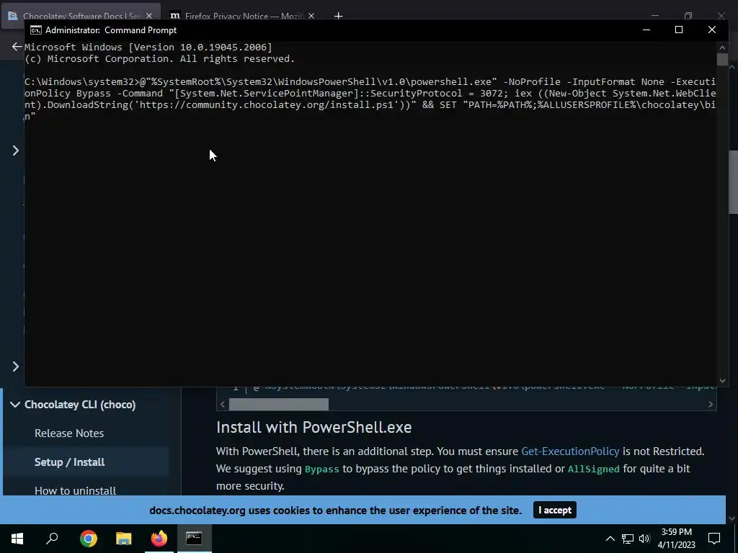Open Setup / Install sidebar link
Screen dimensions: 738x553
coord(70,462)
